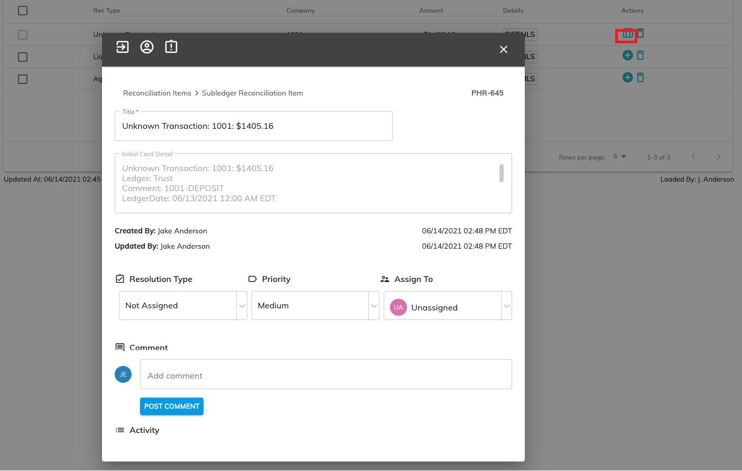
Task: Open the Rows per page selector
Action: click(x=619, y=157)
